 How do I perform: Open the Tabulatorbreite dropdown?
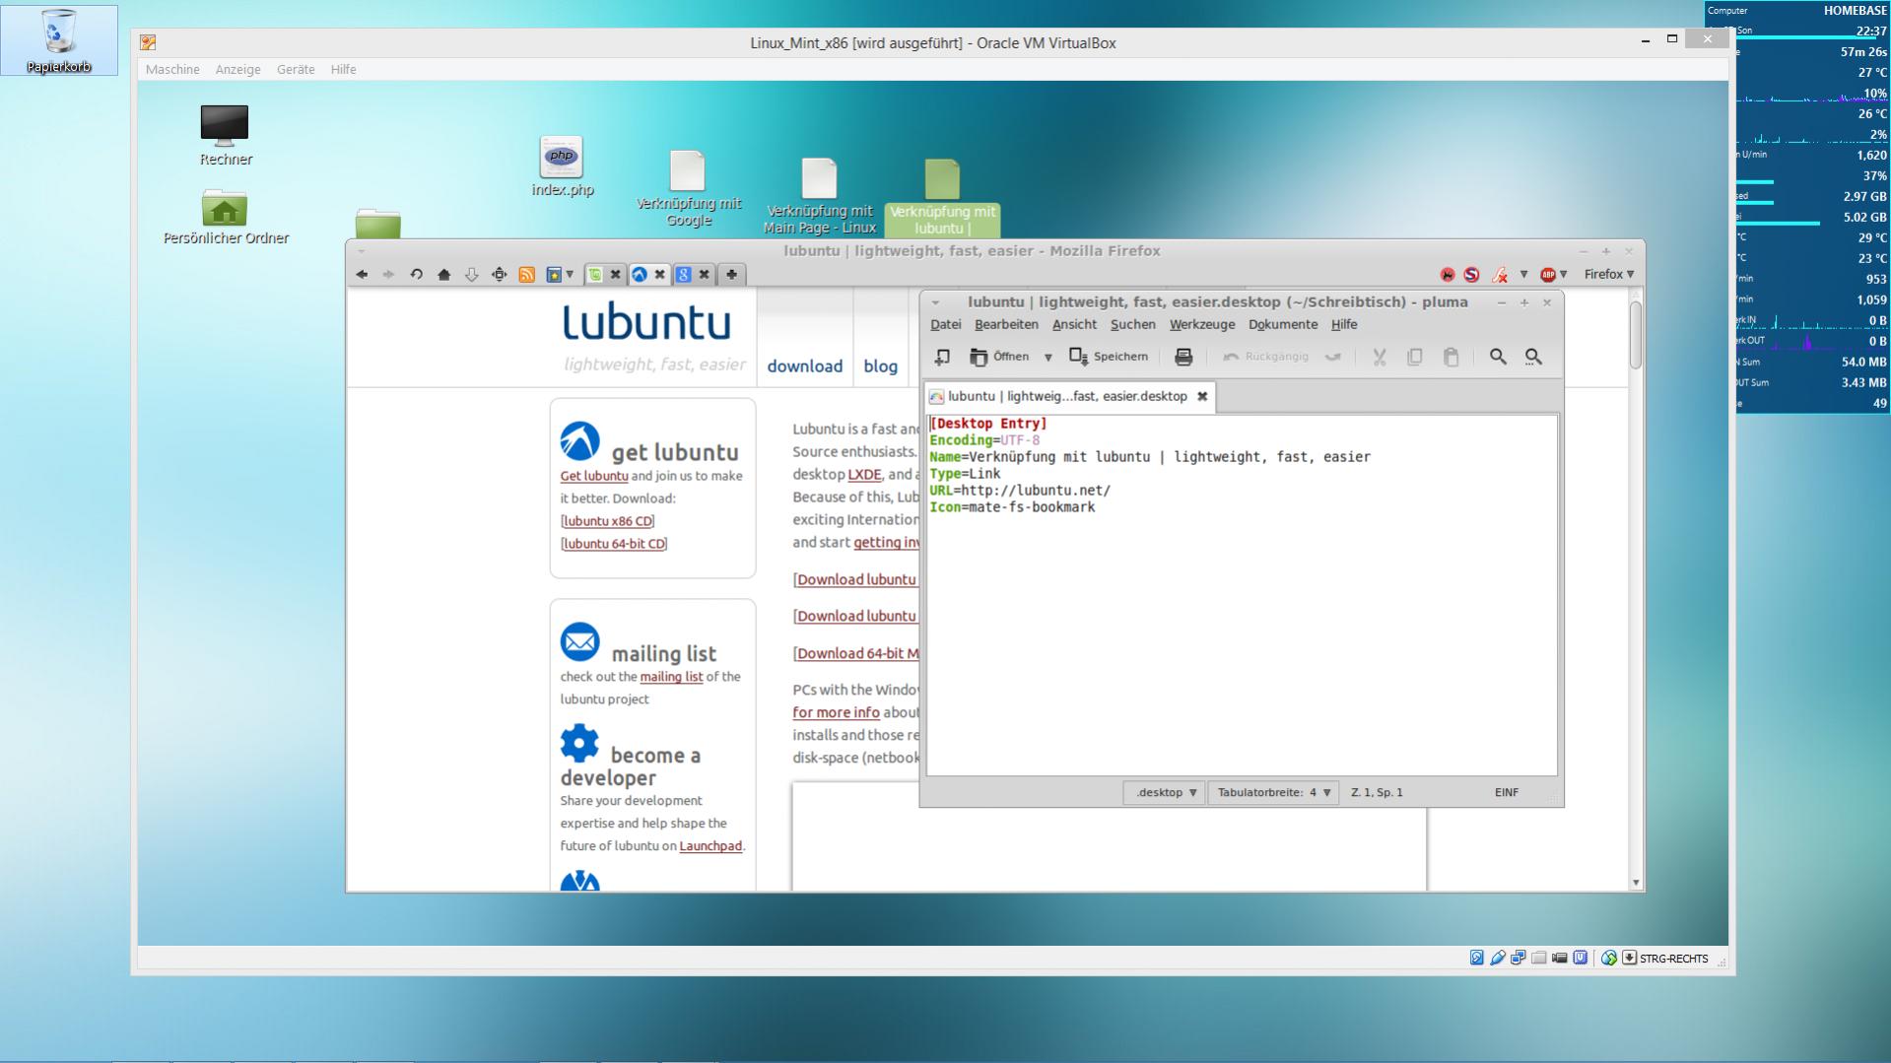click(1273, 792)
